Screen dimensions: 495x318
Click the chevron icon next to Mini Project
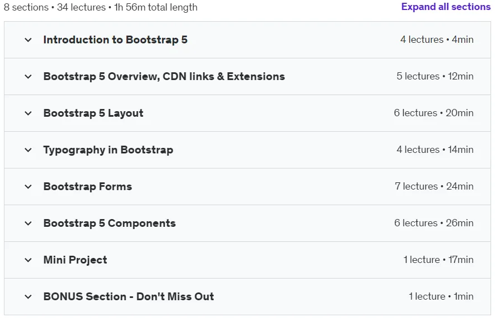(x=28, y=260)
